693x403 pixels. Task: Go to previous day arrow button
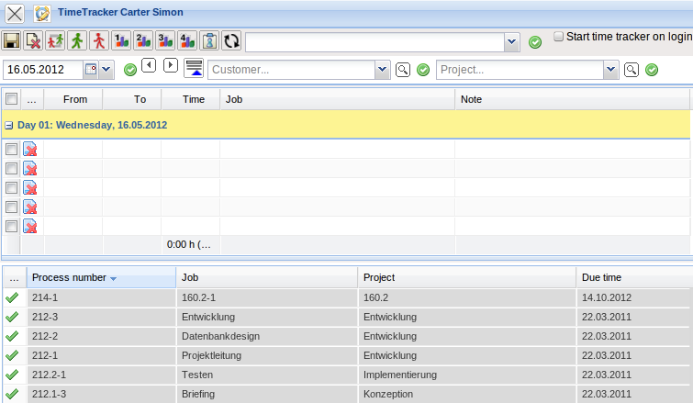click(148, 65)
